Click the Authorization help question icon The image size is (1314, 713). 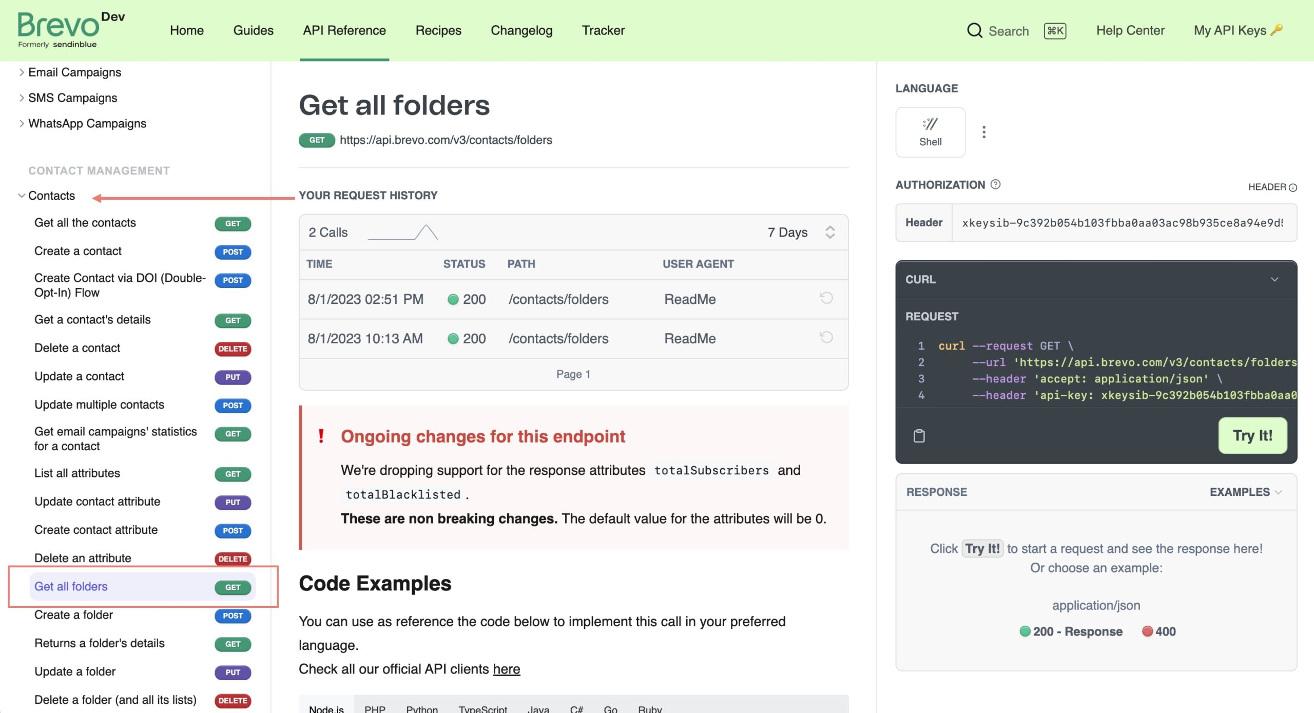tap(995, 184)
